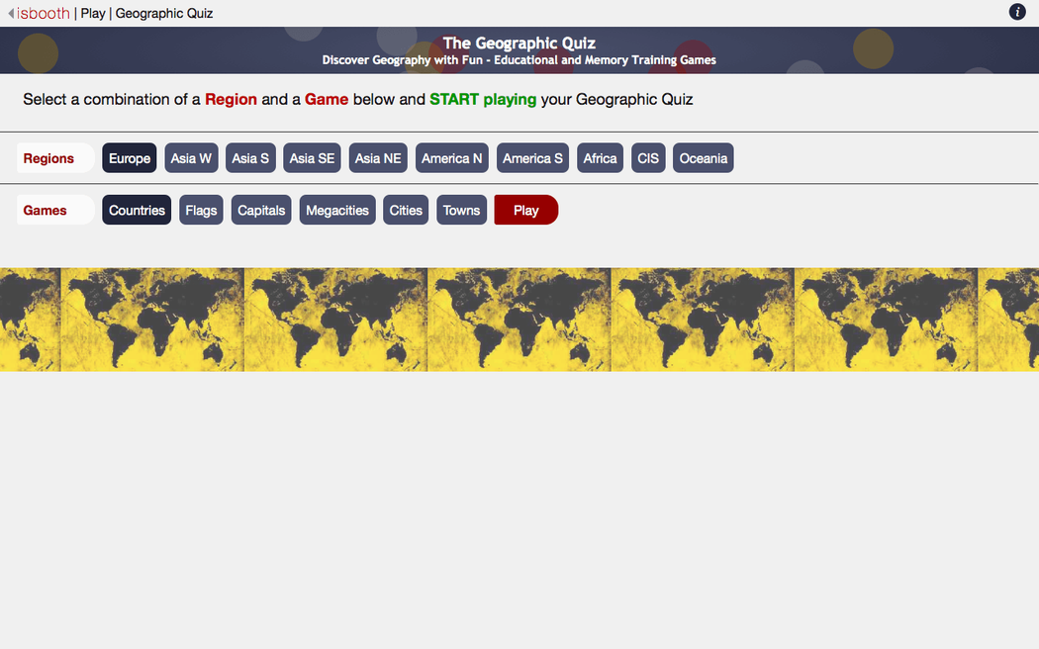
Task: Pick the Cities game
Action: point(406,210)
